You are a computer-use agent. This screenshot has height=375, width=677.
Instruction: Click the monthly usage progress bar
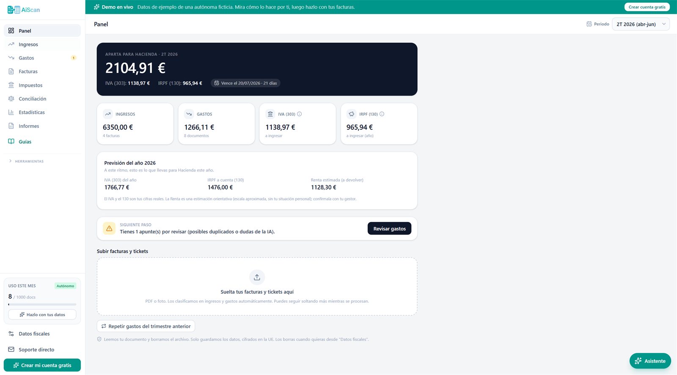pyautogui.click(x=42, y=304)
